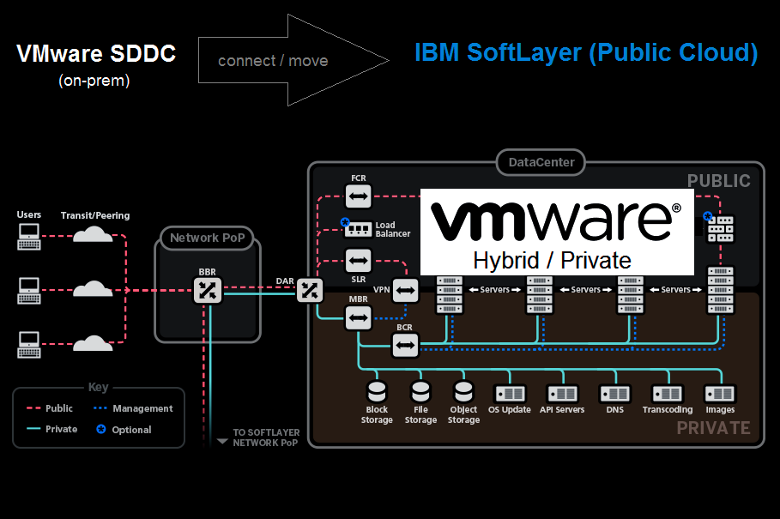Click the top Transit/Peering cloud icon
Viewport: 780px width, 519px height.
coord(93,233)
